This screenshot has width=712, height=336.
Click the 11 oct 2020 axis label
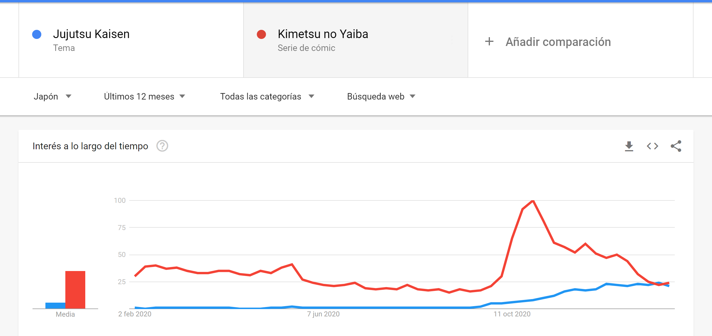pos(512,314)
